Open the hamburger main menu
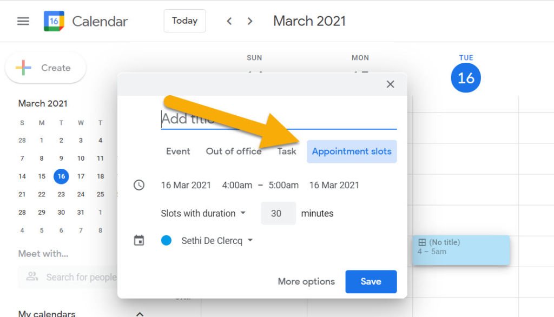 click(x=23, y=21)
